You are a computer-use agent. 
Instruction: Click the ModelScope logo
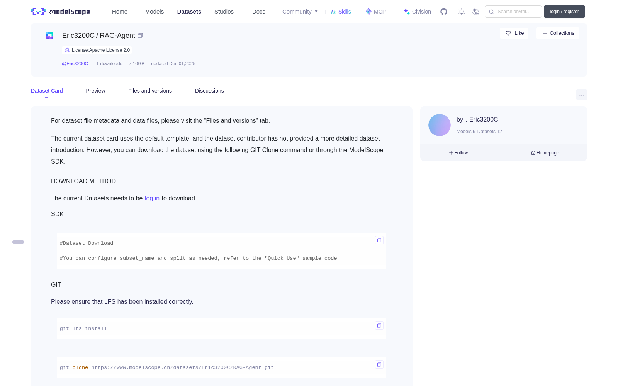(61, 12)
